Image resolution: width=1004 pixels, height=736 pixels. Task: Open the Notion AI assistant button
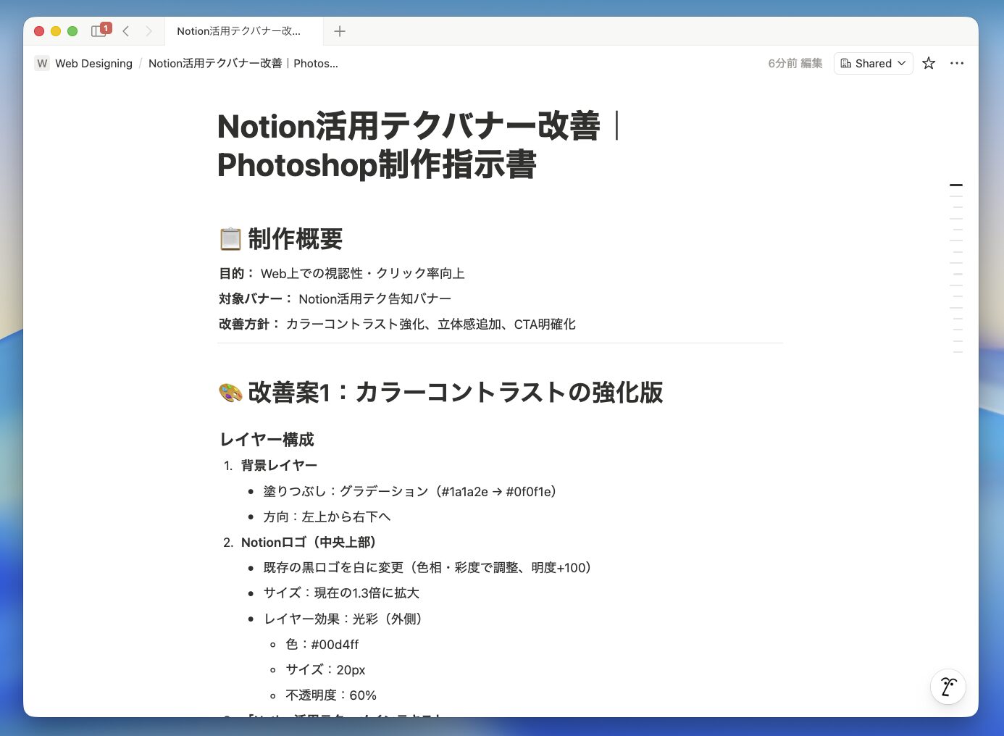tap(947, 686)
